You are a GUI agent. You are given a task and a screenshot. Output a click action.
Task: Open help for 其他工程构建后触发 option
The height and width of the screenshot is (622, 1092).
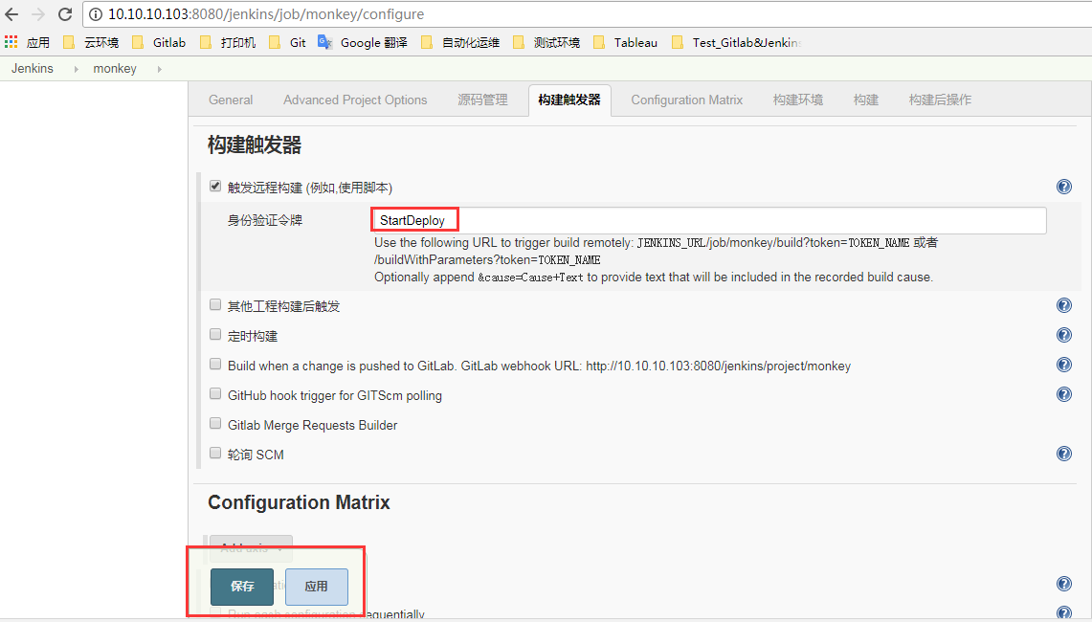[x=1063, y=305]
